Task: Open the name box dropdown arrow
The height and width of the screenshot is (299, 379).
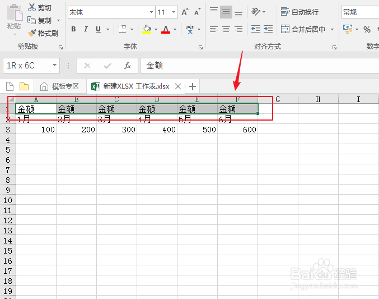Action: [55, 65]
